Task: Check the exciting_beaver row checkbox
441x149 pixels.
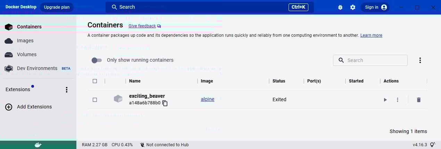Action: 95,100
